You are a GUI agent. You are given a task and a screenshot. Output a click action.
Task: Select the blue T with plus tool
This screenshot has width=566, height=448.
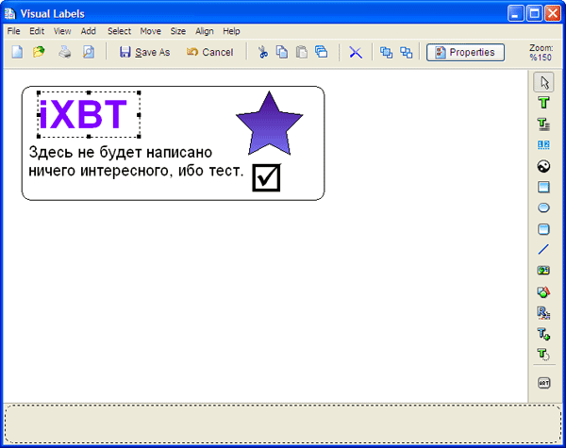click(x=543, y=334)
